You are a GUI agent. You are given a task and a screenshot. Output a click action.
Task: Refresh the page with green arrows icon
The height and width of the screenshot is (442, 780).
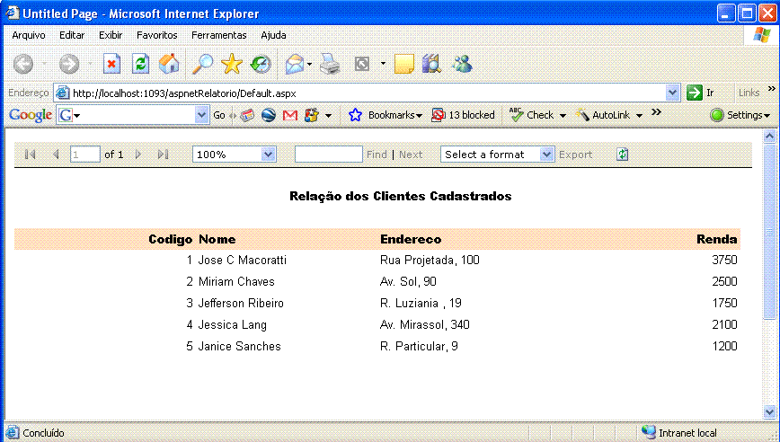(141, 64)
